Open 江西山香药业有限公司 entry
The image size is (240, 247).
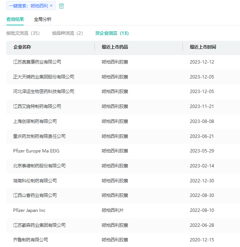pyautogui.click(x=35, y=195)
